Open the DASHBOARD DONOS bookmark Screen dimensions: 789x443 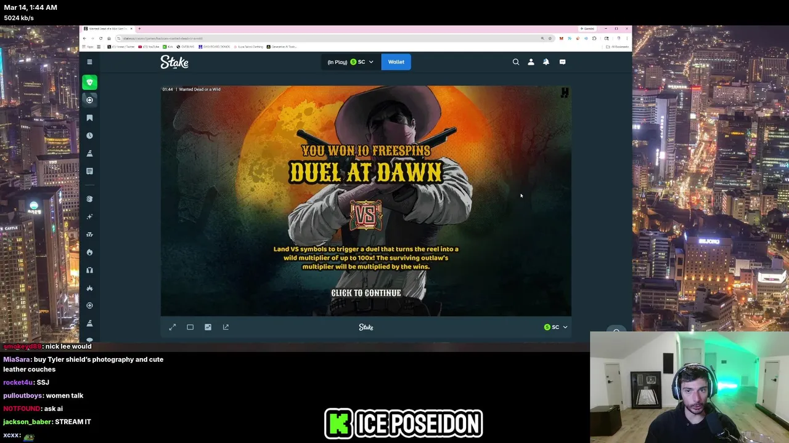click(216, 47)
